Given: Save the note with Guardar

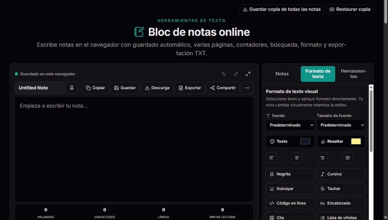Looking at the screenshot, I should click(125, 88).
